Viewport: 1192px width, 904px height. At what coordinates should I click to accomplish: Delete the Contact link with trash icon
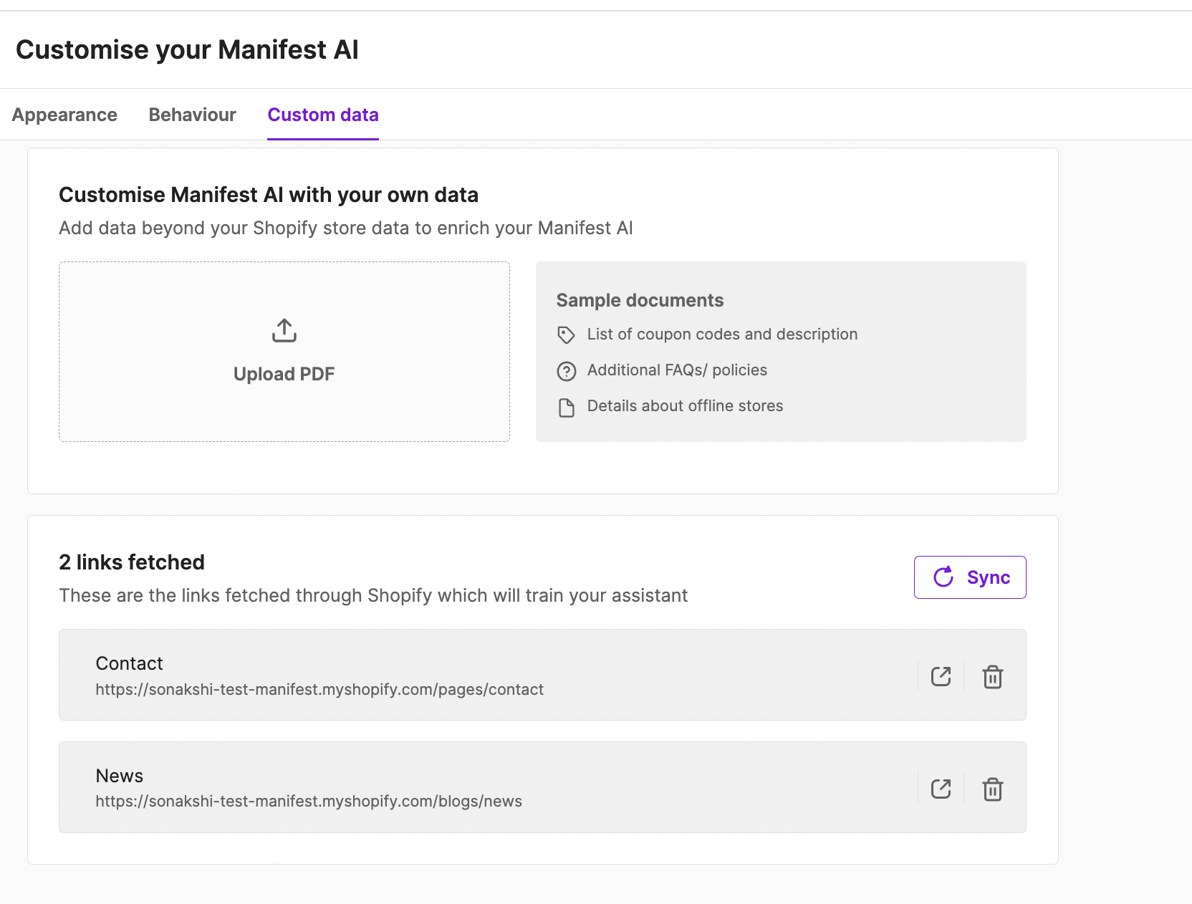click(x=992, y=676)
